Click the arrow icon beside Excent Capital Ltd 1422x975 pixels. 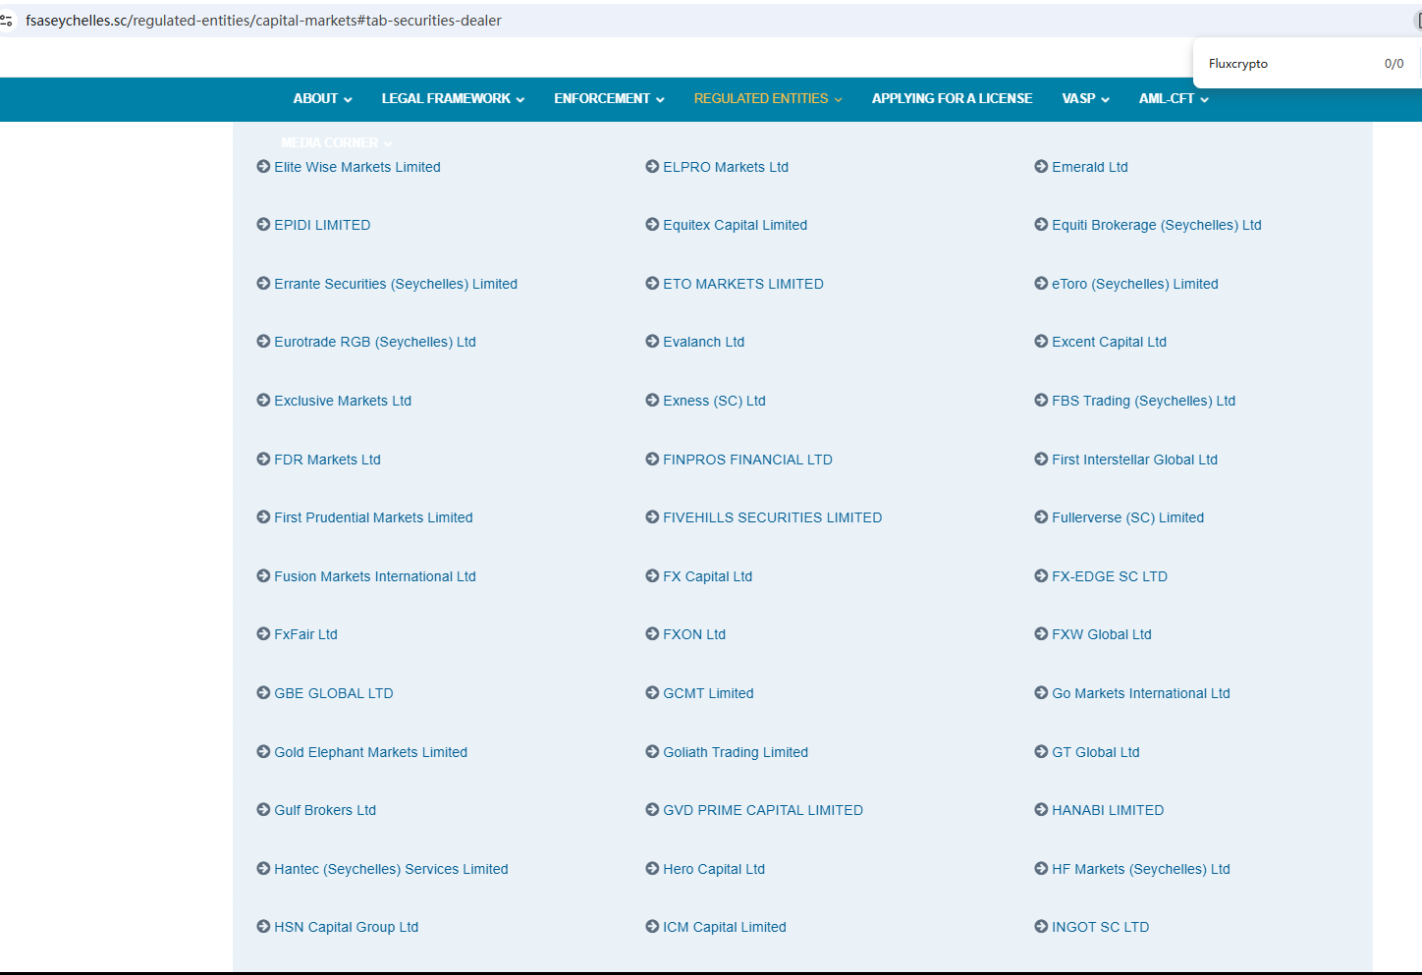pyautogui.click(x=1041, y=342)
